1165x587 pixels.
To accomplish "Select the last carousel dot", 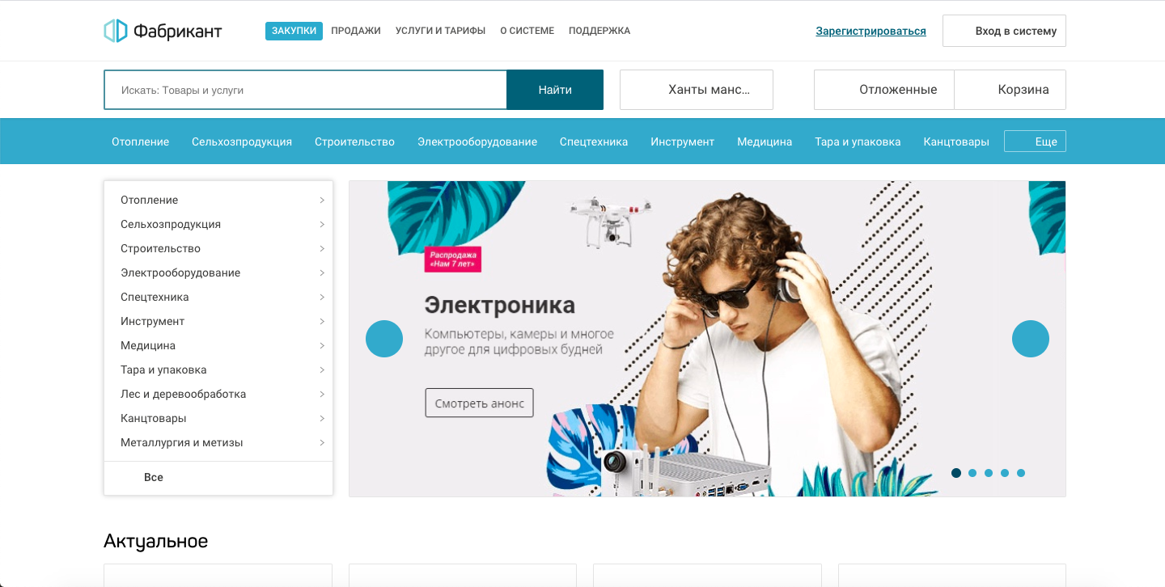I will [x=1021, y=473].
